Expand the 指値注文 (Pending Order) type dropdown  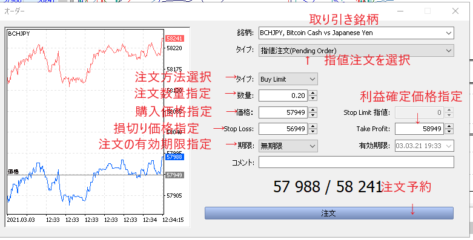point(356,51)
